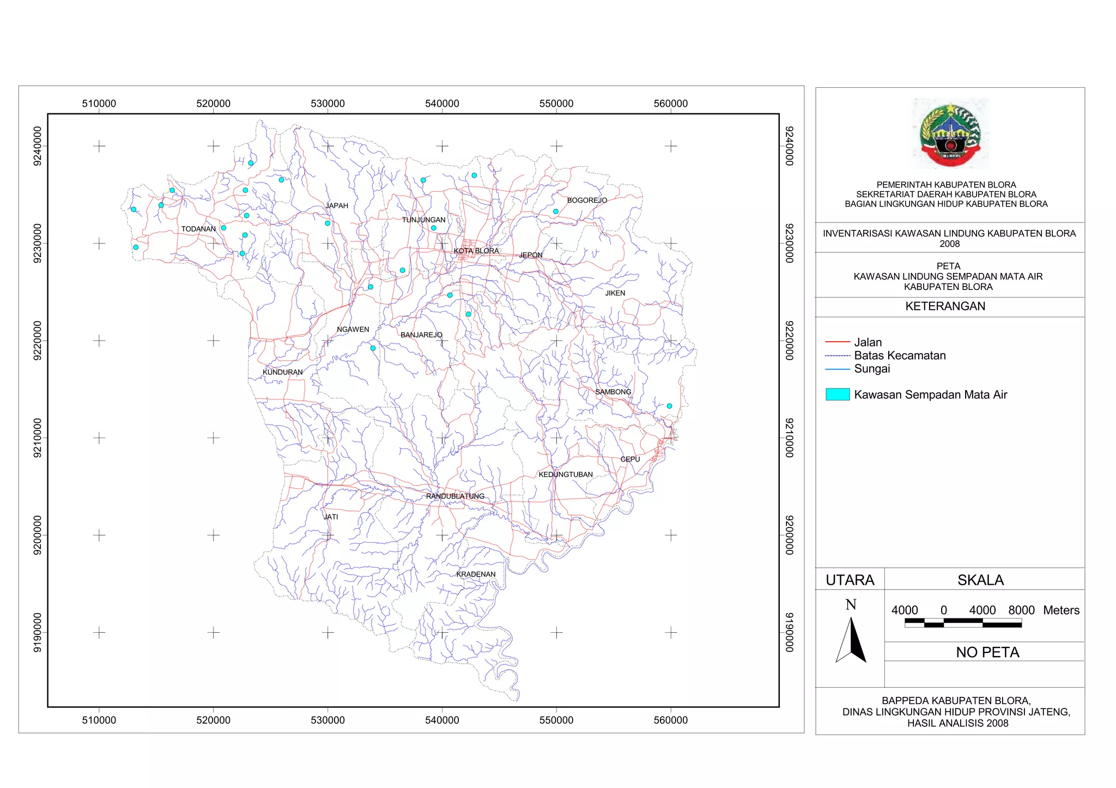Click the RANDUBLATUNG district label

(455, 496)
